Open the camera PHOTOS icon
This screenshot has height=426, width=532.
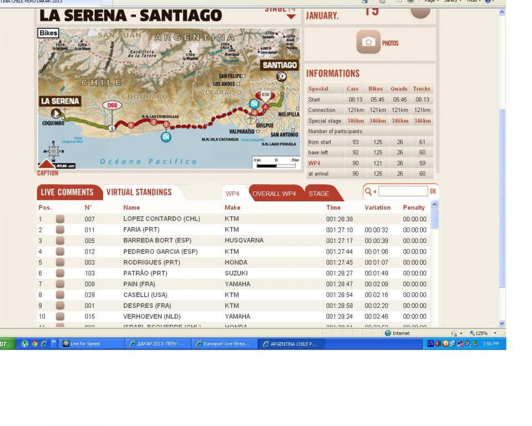pos(369,42)
